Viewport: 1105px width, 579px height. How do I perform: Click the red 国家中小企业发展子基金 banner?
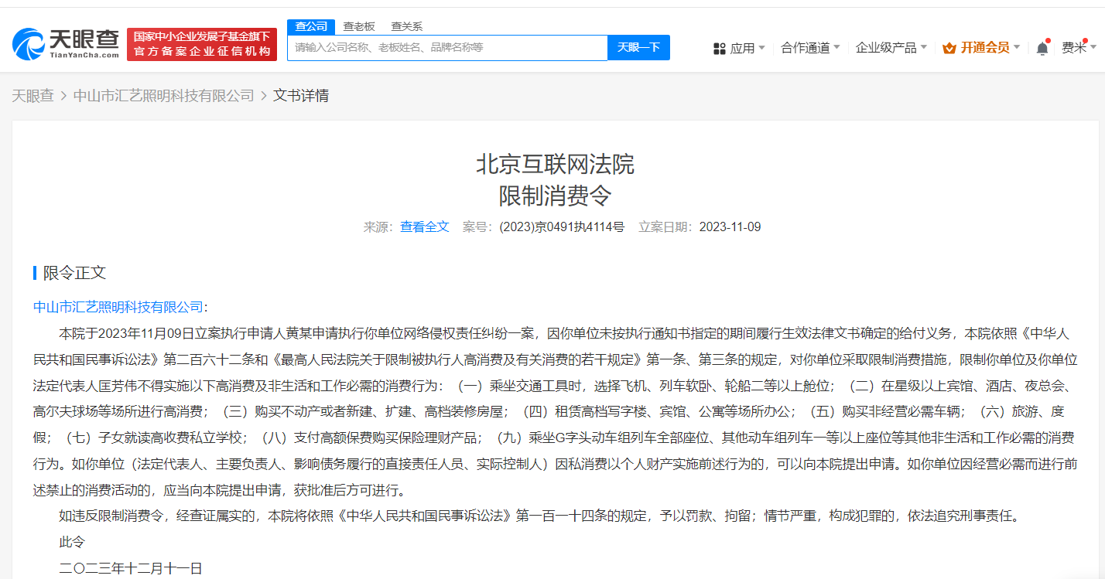[x=202, y=44]
